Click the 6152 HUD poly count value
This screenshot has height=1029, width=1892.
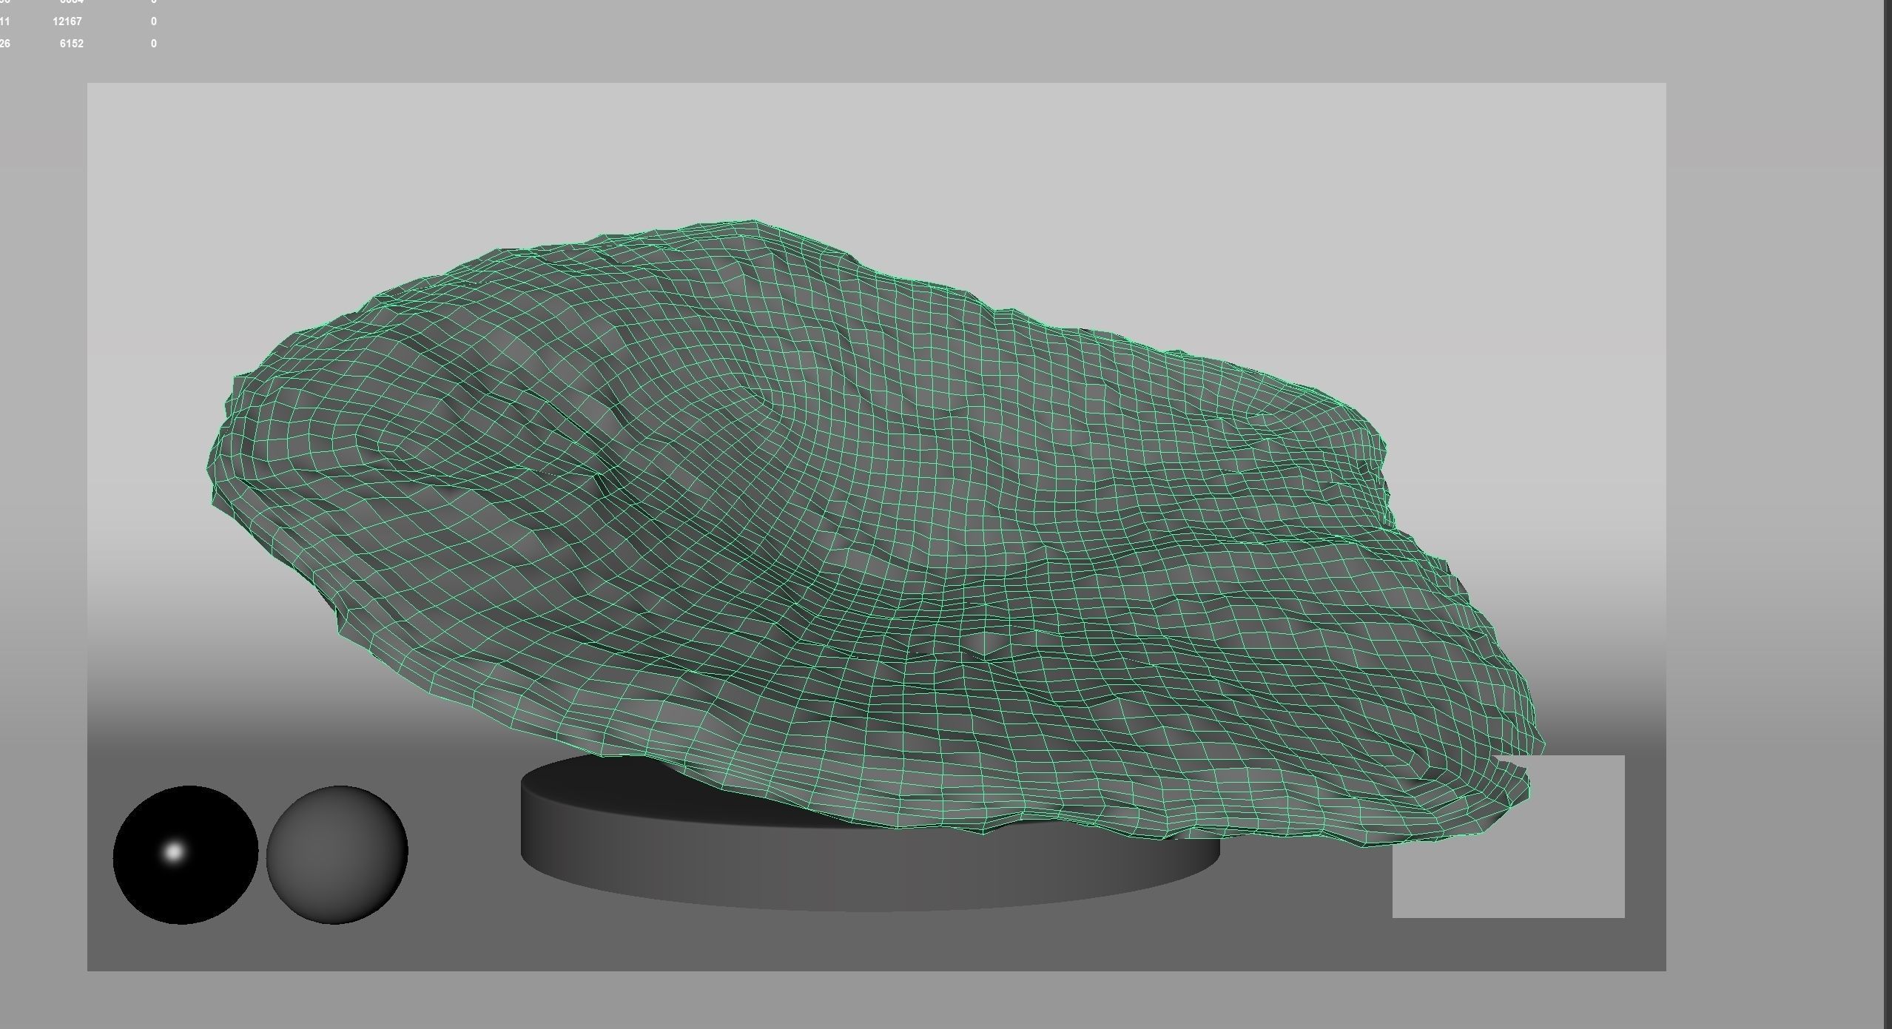[72, 44]
